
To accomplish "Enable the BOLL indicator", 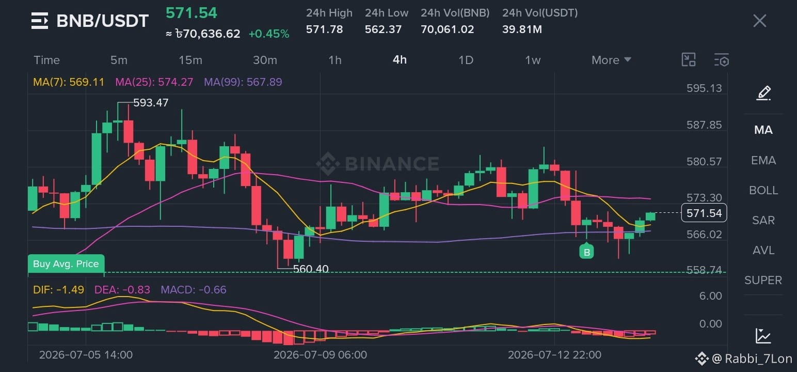I will pyautogui.click(x=763, y=190).
